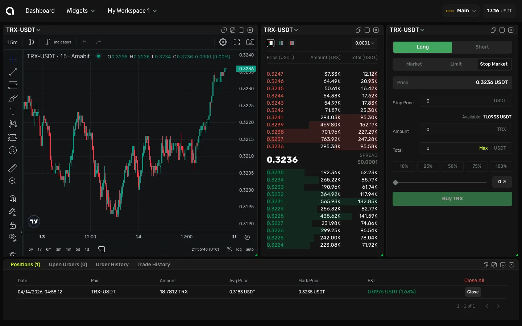Viewport: 522px width, 326px height.
Task: Switch to the Trade History tab
Action: (154, 264)
